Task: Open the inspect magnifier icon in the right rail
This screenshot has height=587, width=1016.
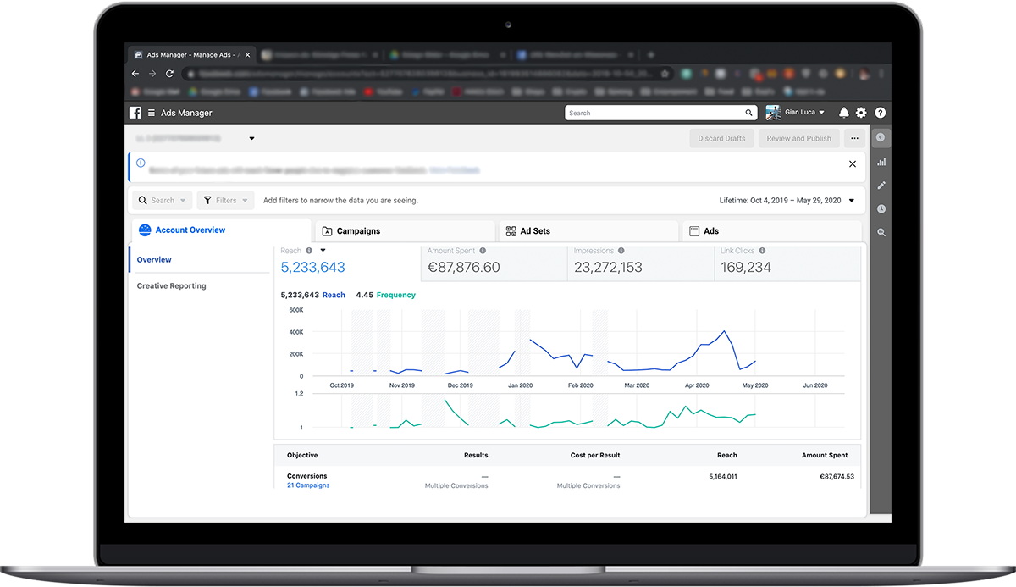Action: pyautogui.click(x=881, y=232)
